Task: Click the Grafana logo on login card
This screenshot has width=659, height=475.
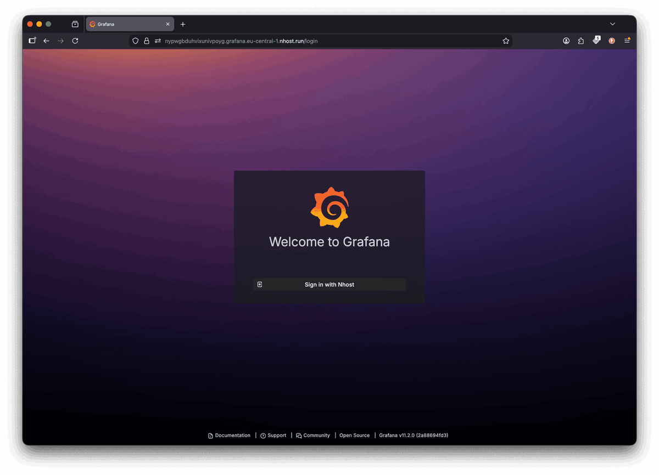Action: 329,207
